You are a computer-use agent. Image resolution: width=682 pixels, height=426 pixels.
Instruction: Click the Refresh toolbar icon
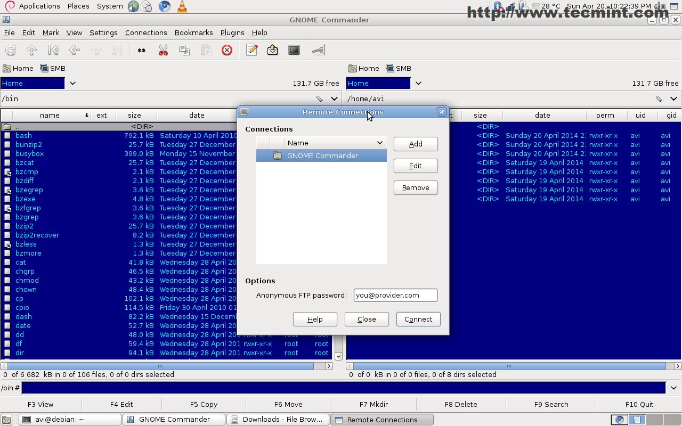tap(11, 50)
